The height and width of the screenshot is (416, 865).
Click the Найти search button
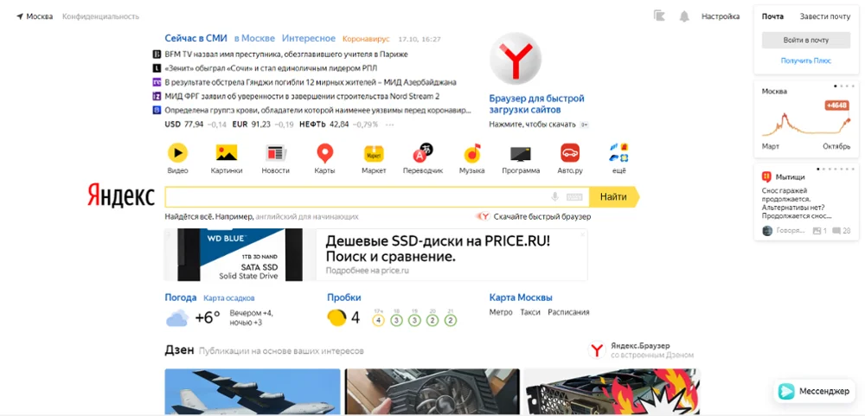[614, 196]
